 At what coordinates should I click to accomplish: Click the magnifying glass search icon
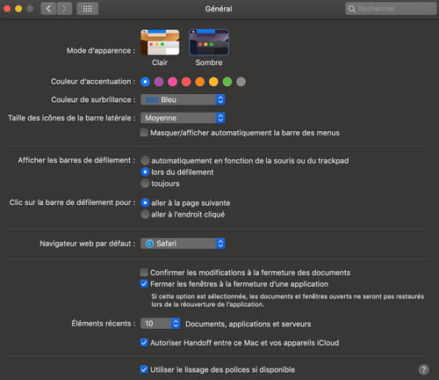point(351,9)
